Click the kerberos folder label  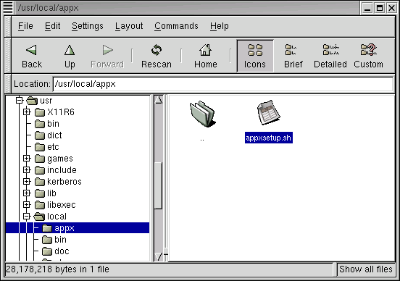coord(64,182)
